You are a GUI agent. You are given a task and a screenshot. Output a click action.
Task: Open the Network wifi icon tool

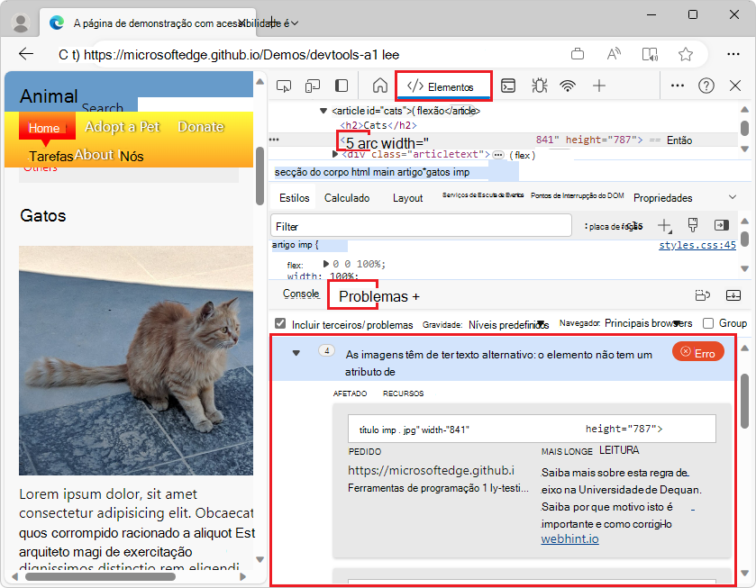(568, 86)
